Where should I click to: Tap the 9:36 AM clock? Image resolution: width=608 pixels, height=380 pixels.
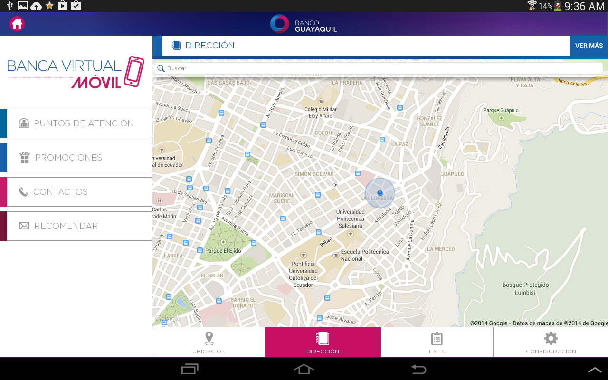584,6
